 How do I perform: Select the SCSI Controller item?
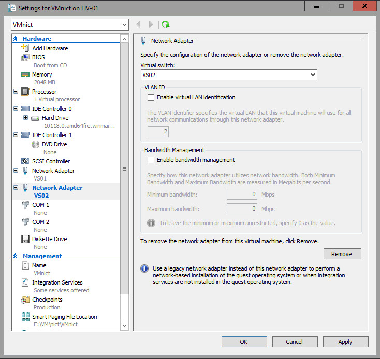click(x=51, y=161)
